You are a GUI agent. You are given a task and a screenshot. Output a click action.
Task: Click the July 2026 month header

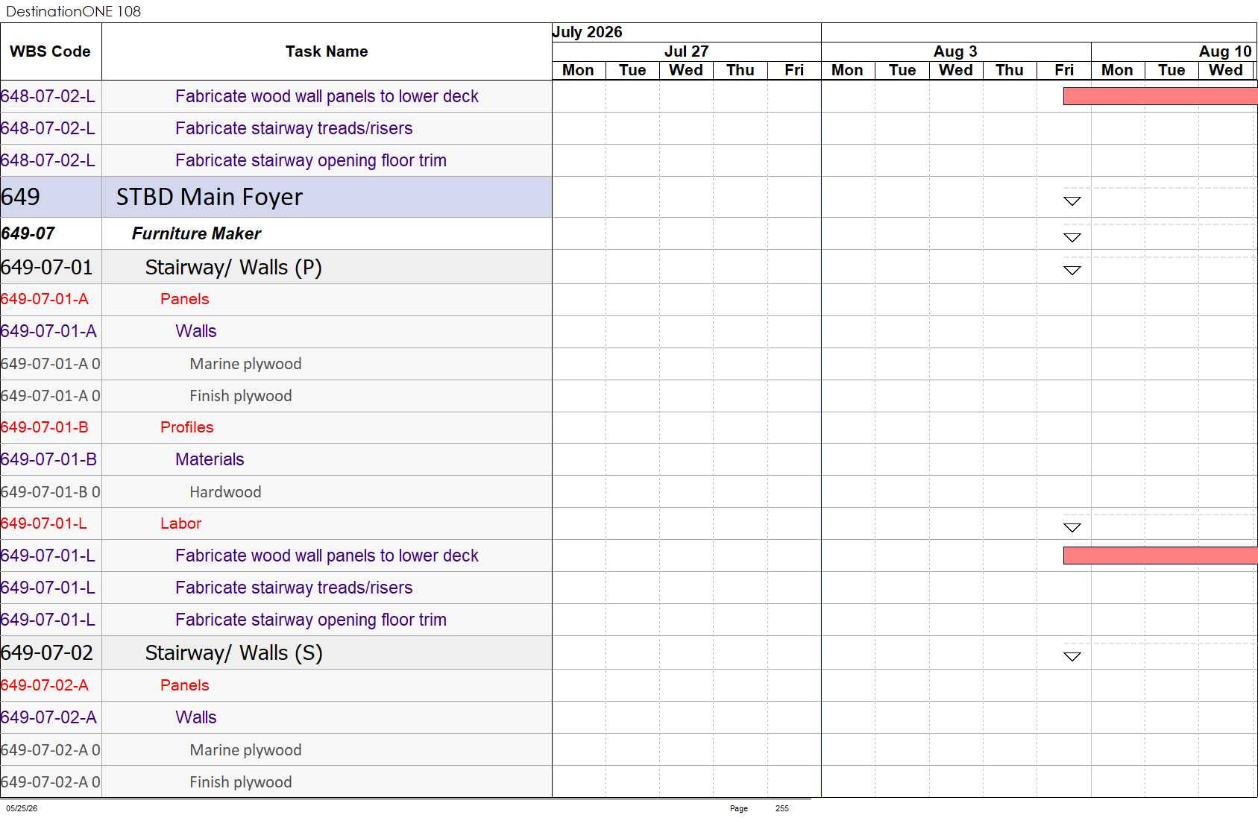588,32
